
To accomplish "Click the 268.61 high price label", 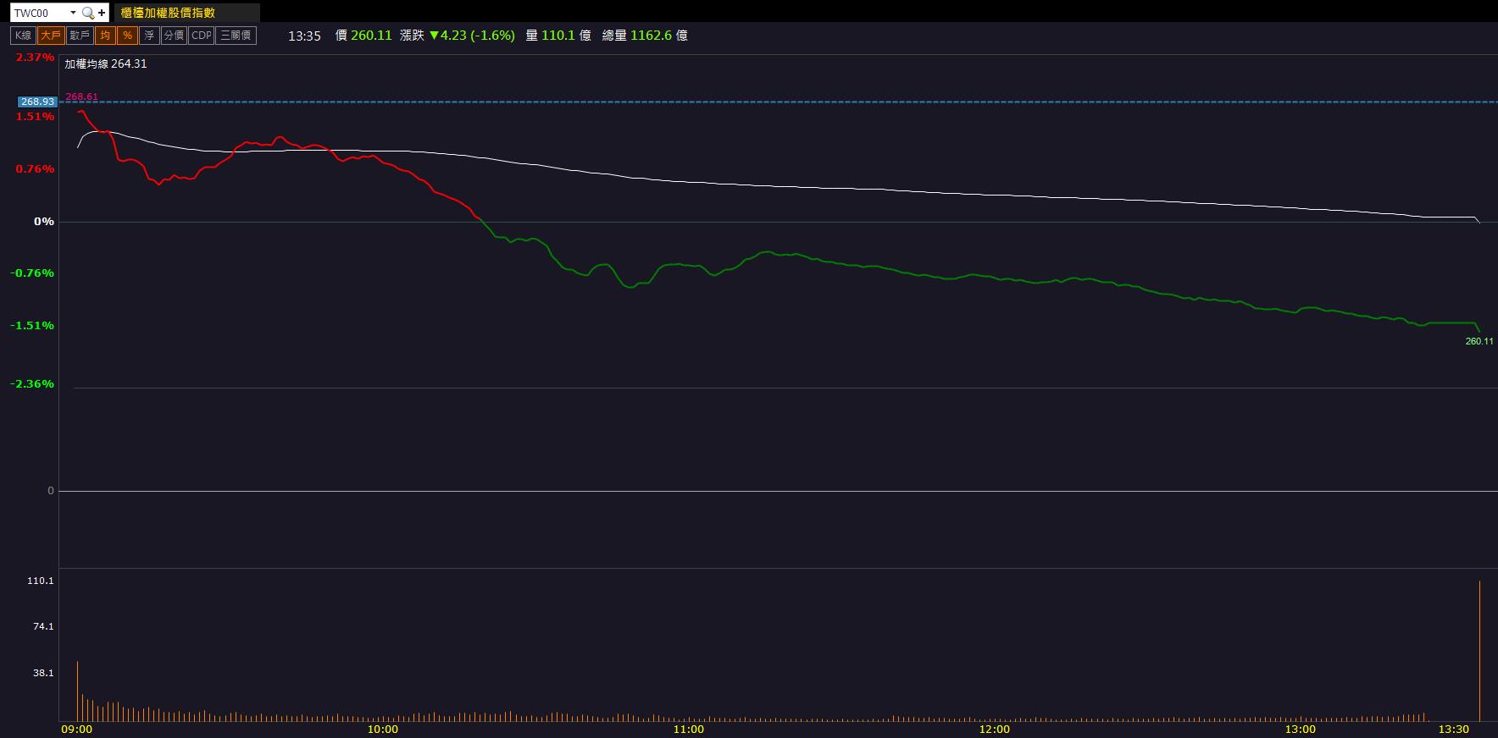I will [x=81, y=96].
